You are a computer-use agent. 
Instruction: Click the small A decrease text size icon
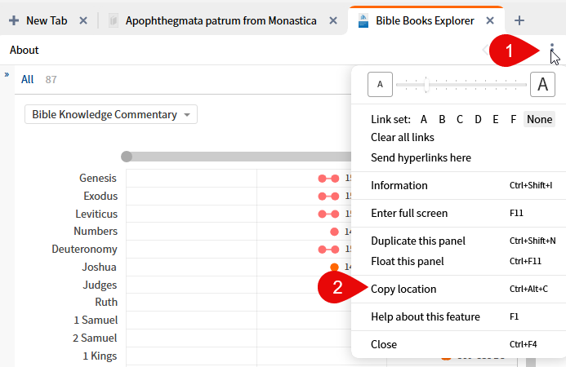(x=380, y=84)
